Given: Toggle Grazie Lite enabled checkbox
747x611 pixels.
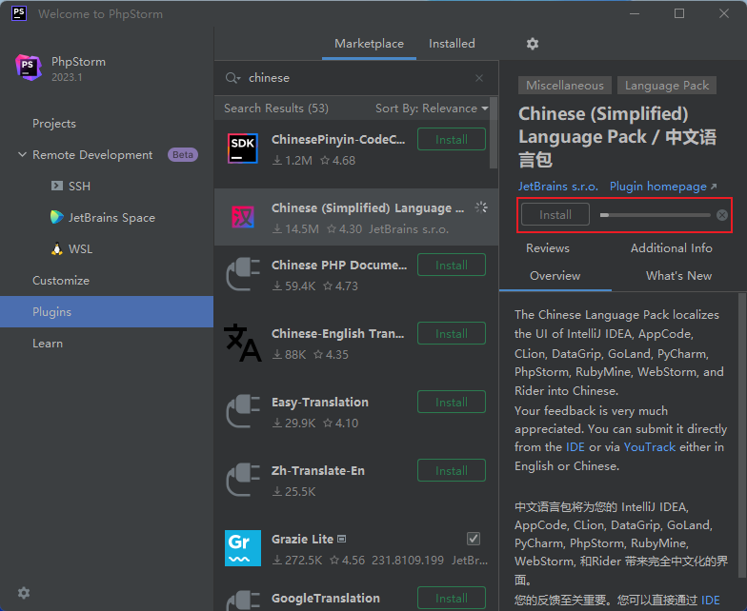Looking at the screenshot, I should (x=473, y=539).
